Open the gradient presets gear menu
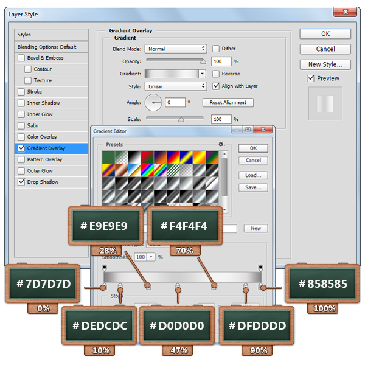 [222, 145]
